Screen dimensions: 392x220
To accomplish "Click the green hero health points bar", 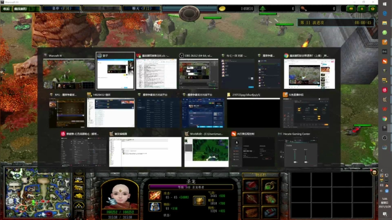I will tap(120, 212).
